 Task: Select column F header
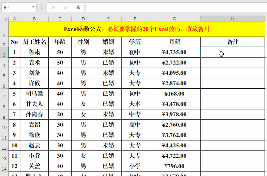135,19
